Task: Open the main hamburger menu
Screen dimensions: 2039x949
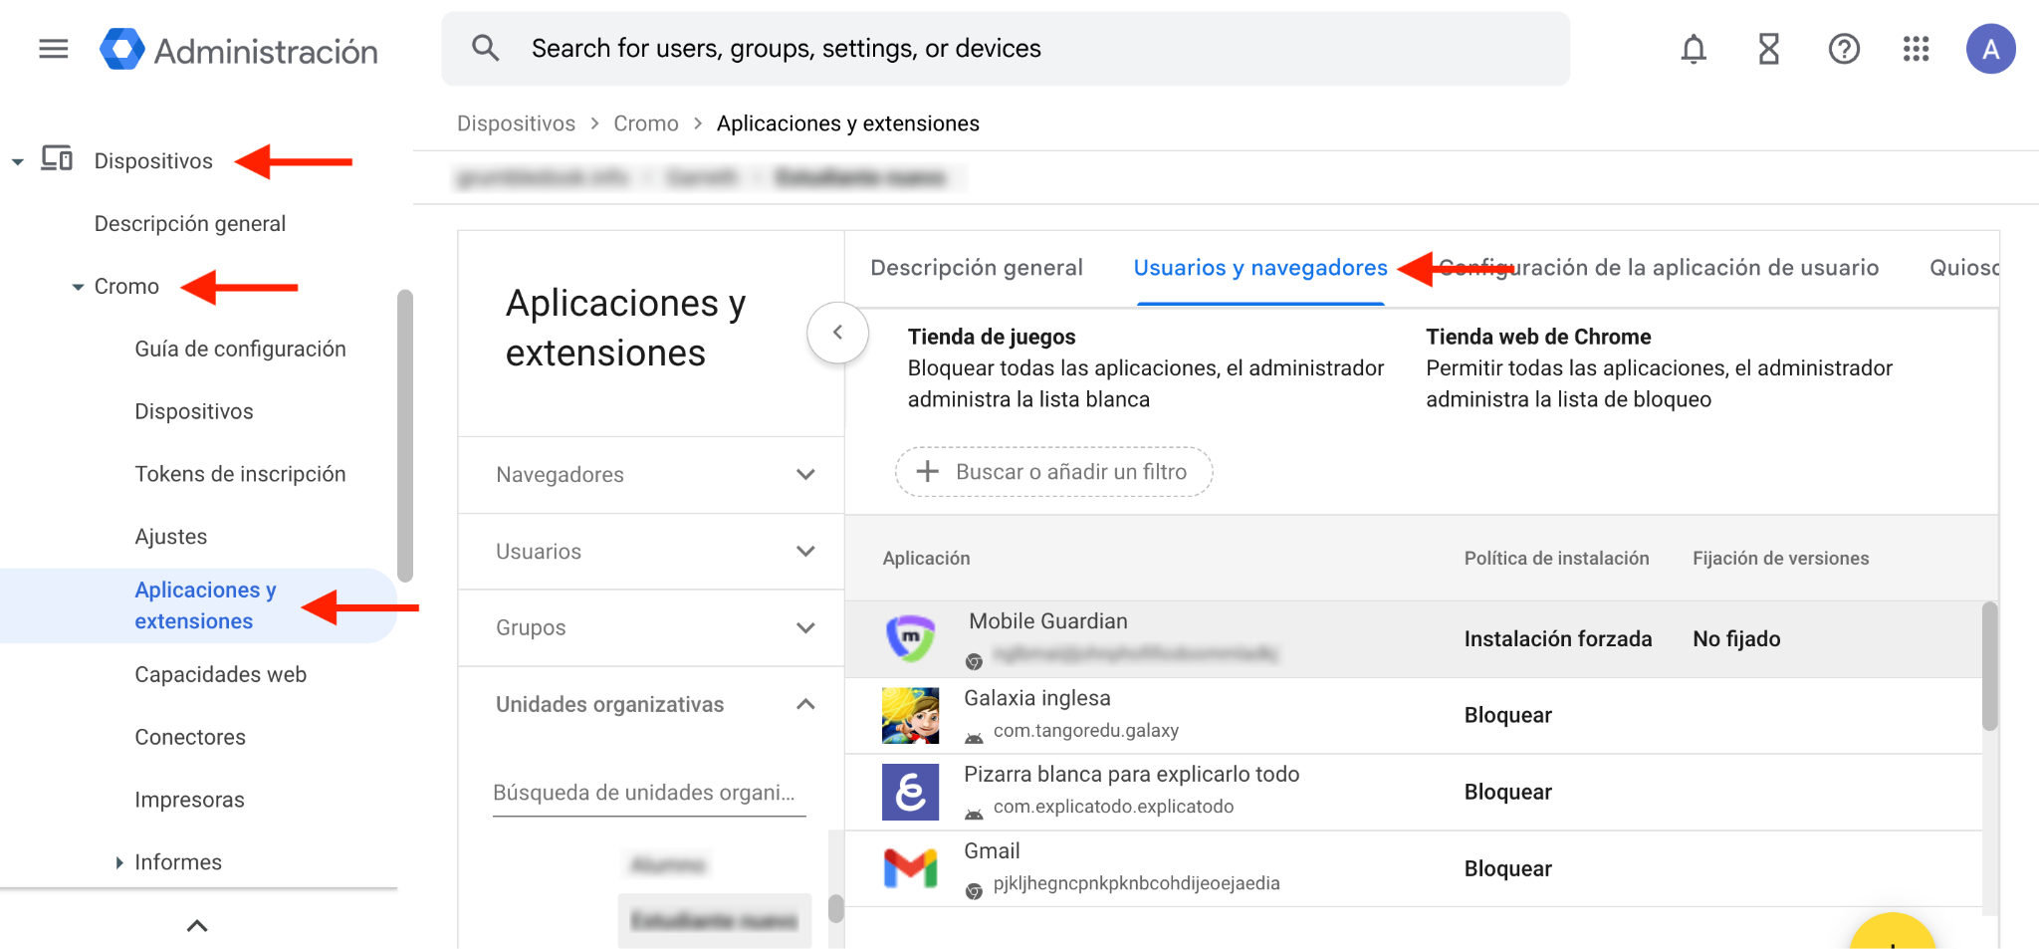Action: click(x=54, y=49)
